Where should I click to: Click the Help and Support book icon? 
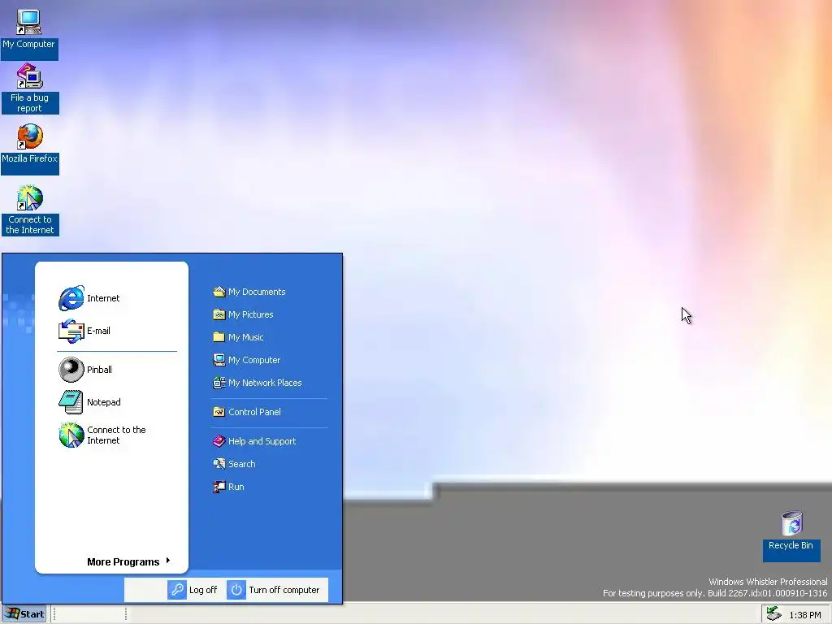point(219,441)
